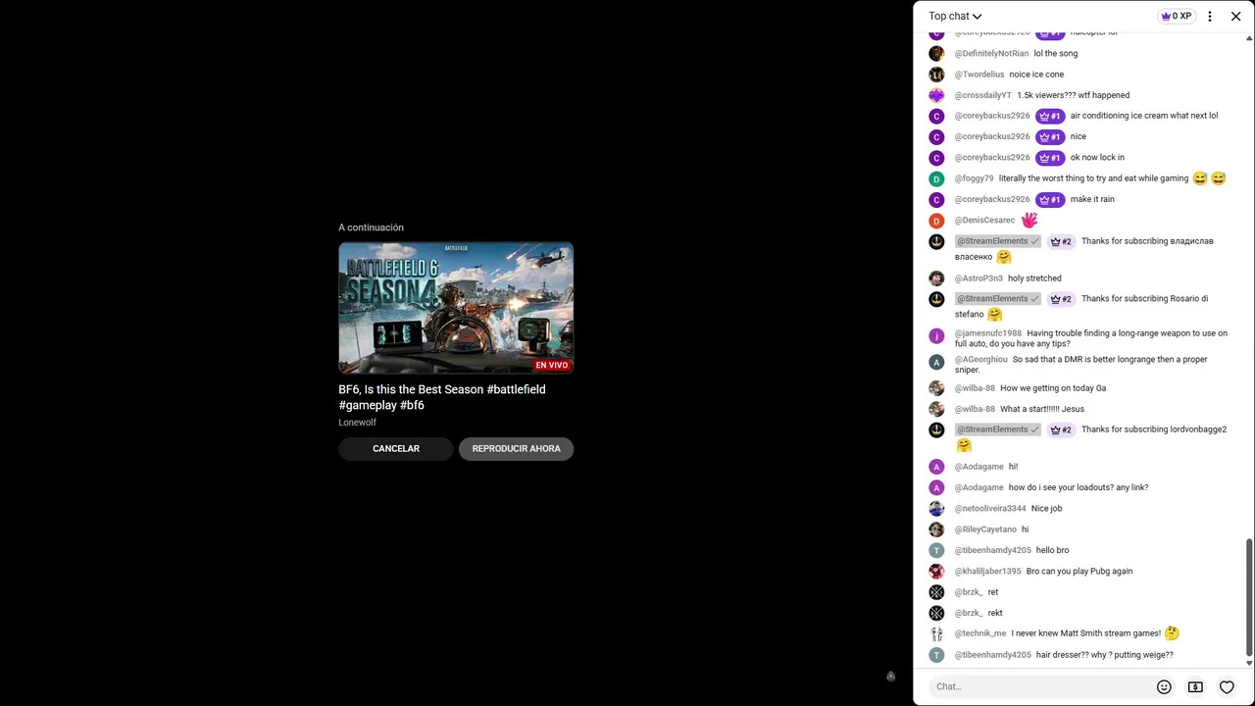Select username @AGeorghiou
This screenshot has height=706, width=1255.
[981, 360]
